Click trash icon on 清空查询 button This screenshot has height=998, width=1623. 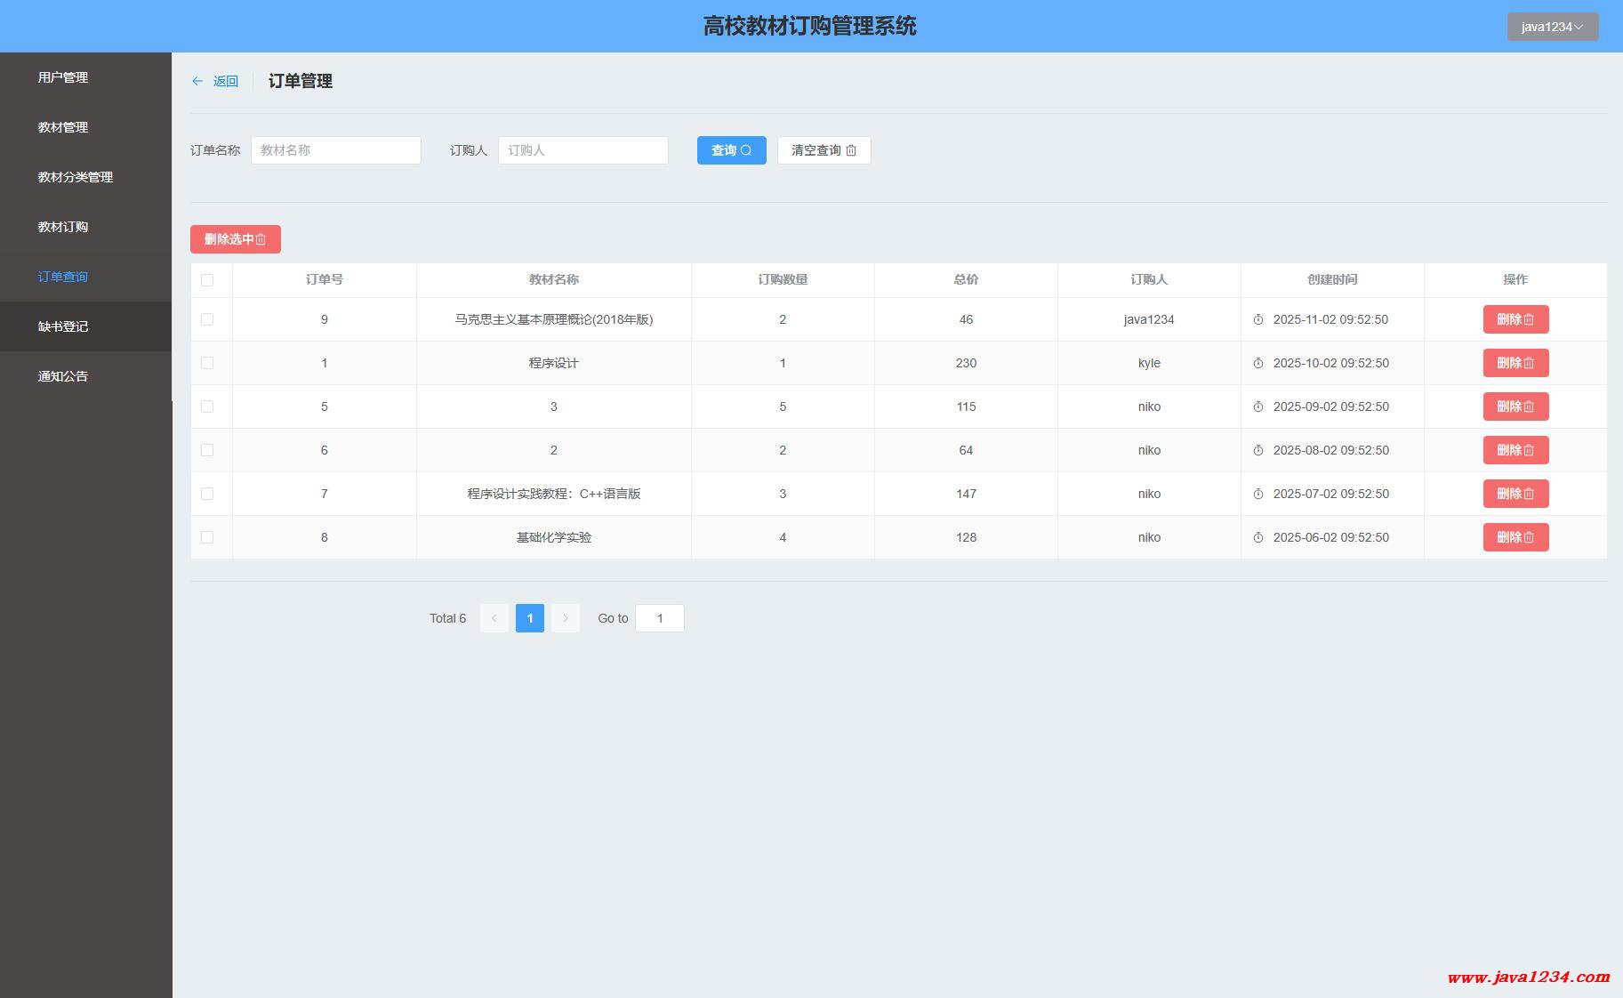[x=851, y=150]
